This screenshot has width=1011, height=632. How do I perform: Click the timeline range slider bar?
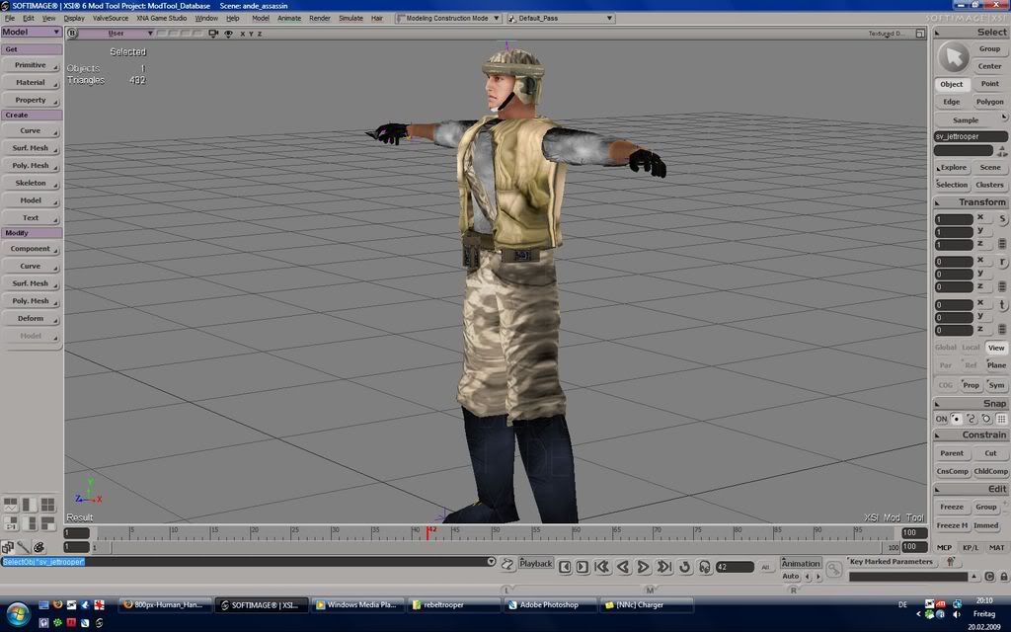(x=498, y=547)
